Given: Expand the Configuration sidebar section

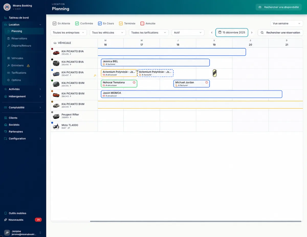Looking at the screenshot, I should point(23,139).
